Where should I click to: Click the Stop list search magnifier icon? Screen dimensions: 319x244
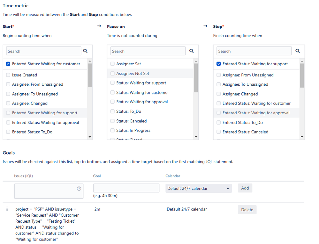click(x=298, y=51)
